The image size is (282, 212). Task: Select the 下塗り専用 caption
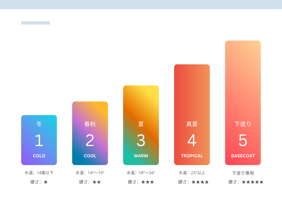point(243,173)
